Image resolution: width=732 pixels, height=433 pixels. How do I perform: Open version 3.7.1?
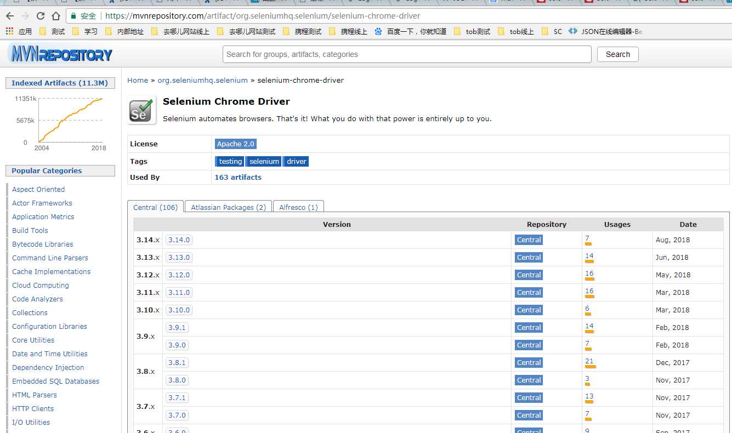point(177,397)
